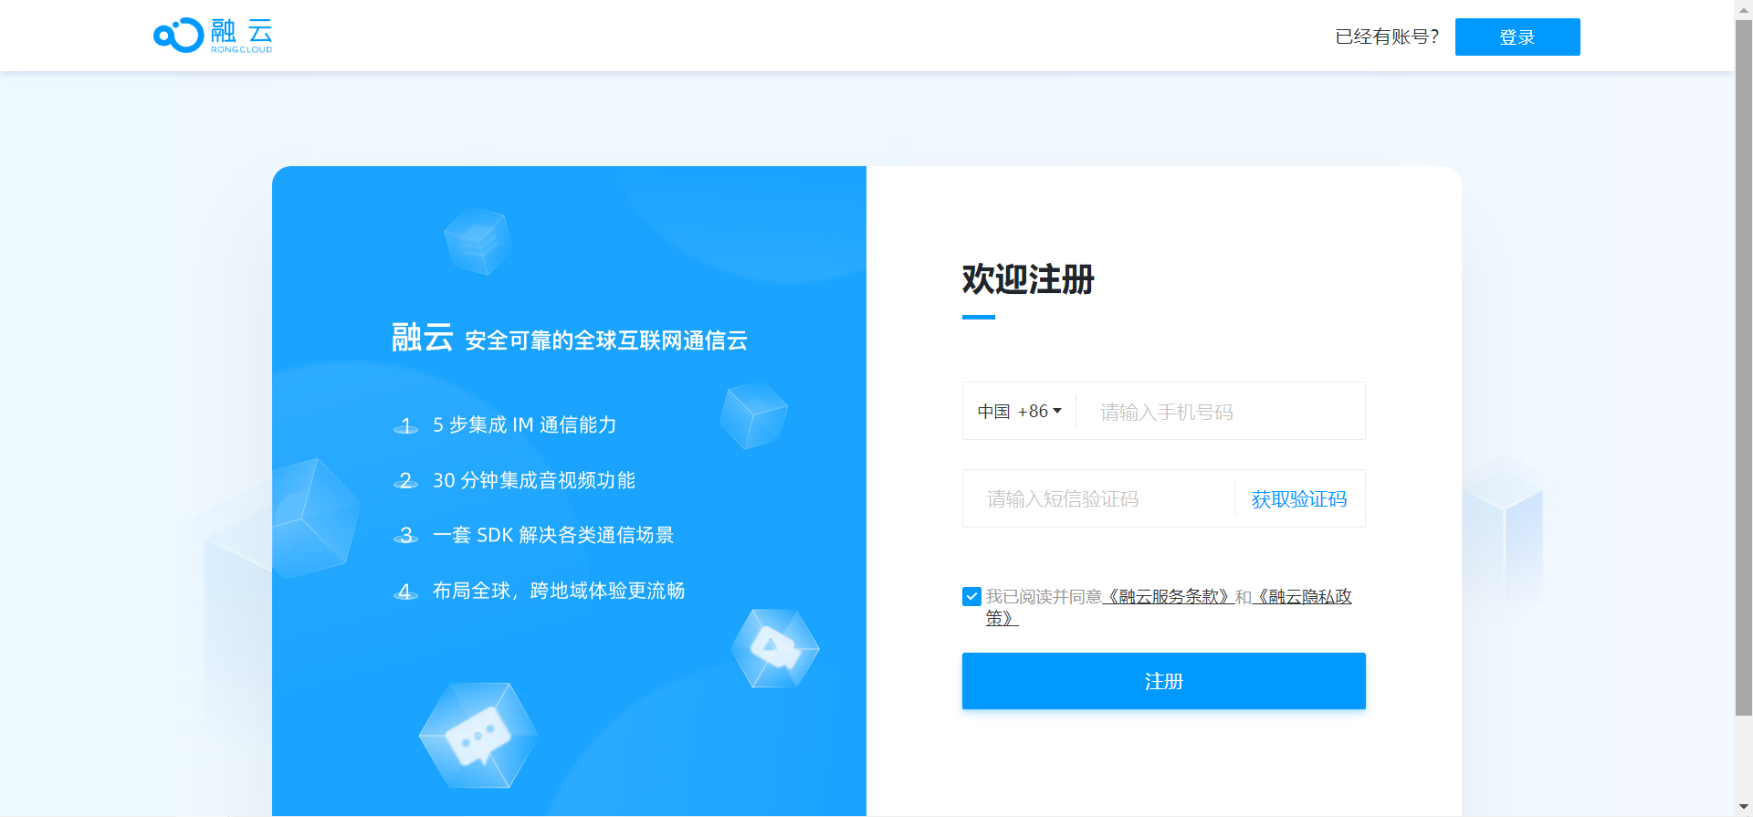This screenshot has height=817, width=1753.
Task: Click the step 4 number badge icon
Action: (x=405, y=592)
